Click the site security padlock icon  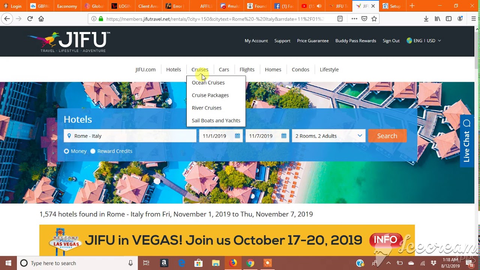pyautogui.click(x=101, y=19)
